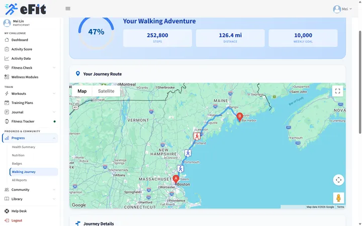362x226 pixels.
Task: Open the Help Desk link
Action: coord(19,211)
